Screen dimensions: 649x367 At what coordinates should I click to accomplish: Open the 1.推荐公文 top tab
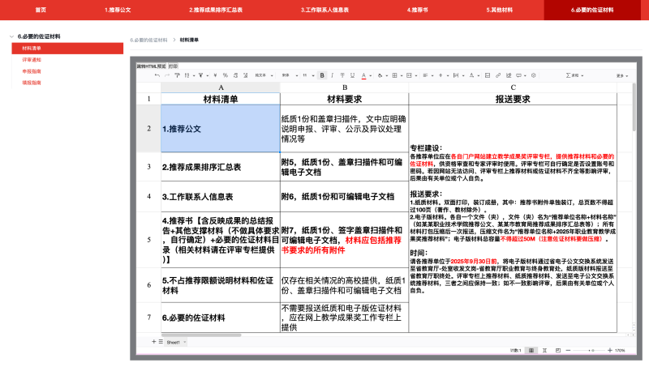click(x=118, y=9)
